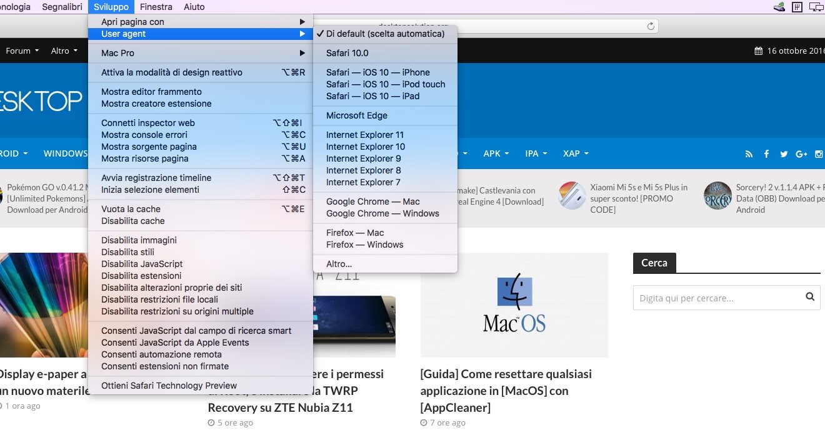825x438 pixels.
Task: Click the calendar icon beside 16 ottobre
Action: (x=758, y=51)
